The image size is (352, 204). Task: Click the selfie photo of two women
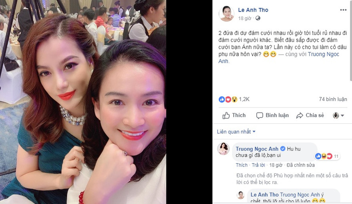tap(83, 102)
